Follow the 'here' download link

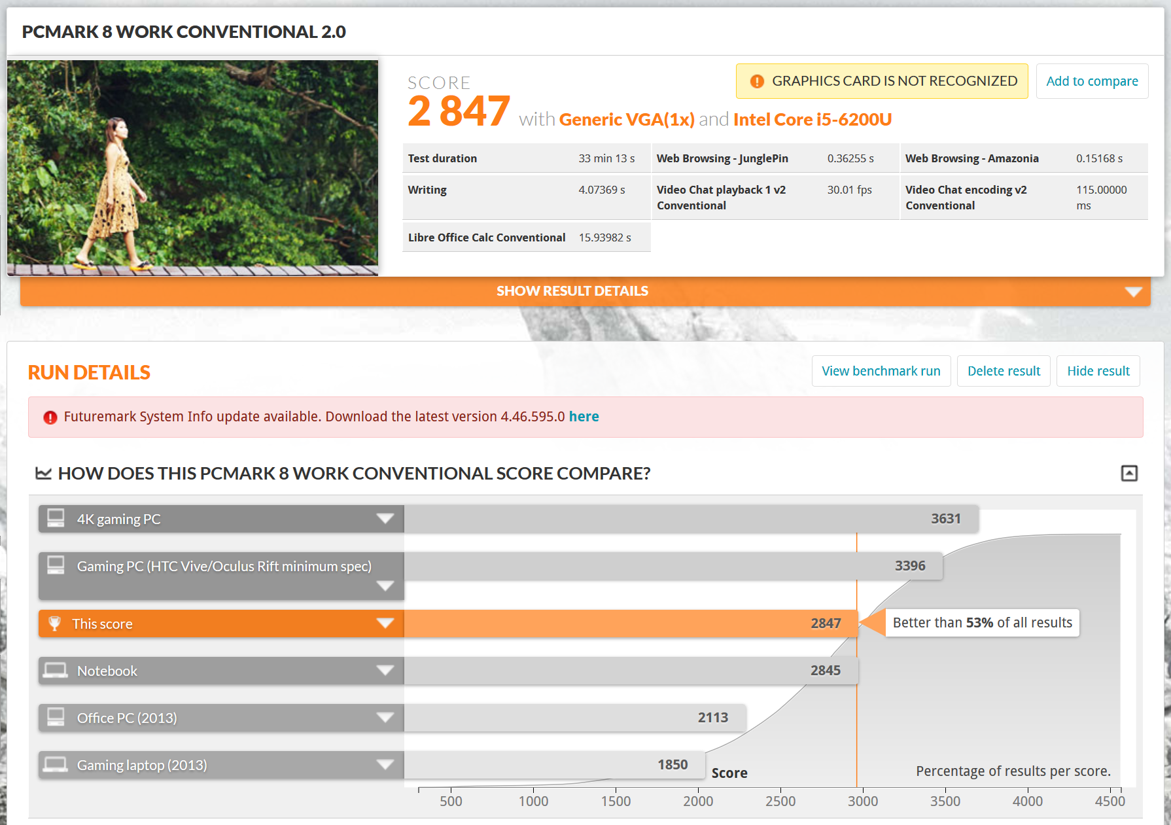(x=584, y=417)
